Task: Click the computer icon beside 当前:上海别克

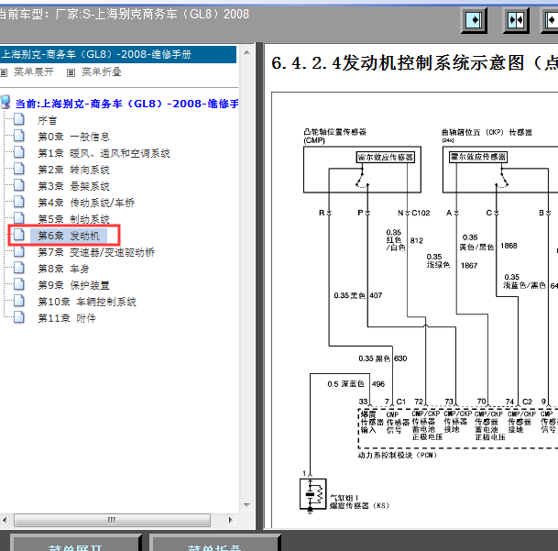Action: point(5,102)
